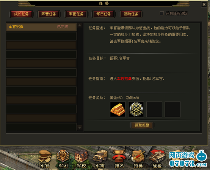
Task: Select the 军官招募 completed task row
Action: 41,27
